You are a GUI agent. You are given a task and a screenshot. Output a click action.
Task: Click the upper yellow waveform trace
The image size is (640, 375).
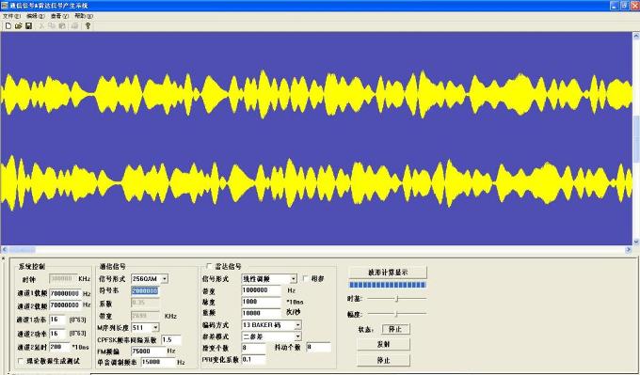point(316,95)
